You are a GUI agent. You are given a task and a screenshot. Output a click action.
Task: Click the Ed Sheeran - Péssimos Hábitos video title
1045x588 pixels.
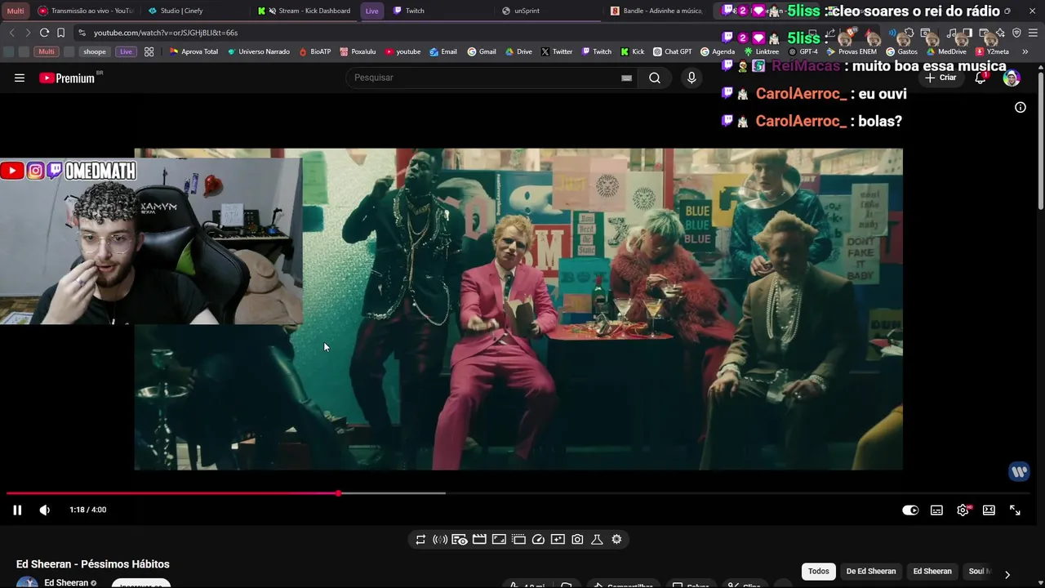pyautogui.click(x=93, y=564)
